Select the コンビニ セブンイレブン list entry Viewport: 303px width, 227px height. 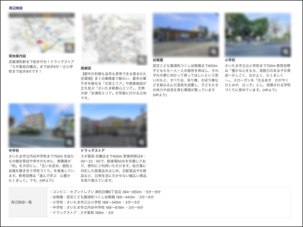pos(105,192)
